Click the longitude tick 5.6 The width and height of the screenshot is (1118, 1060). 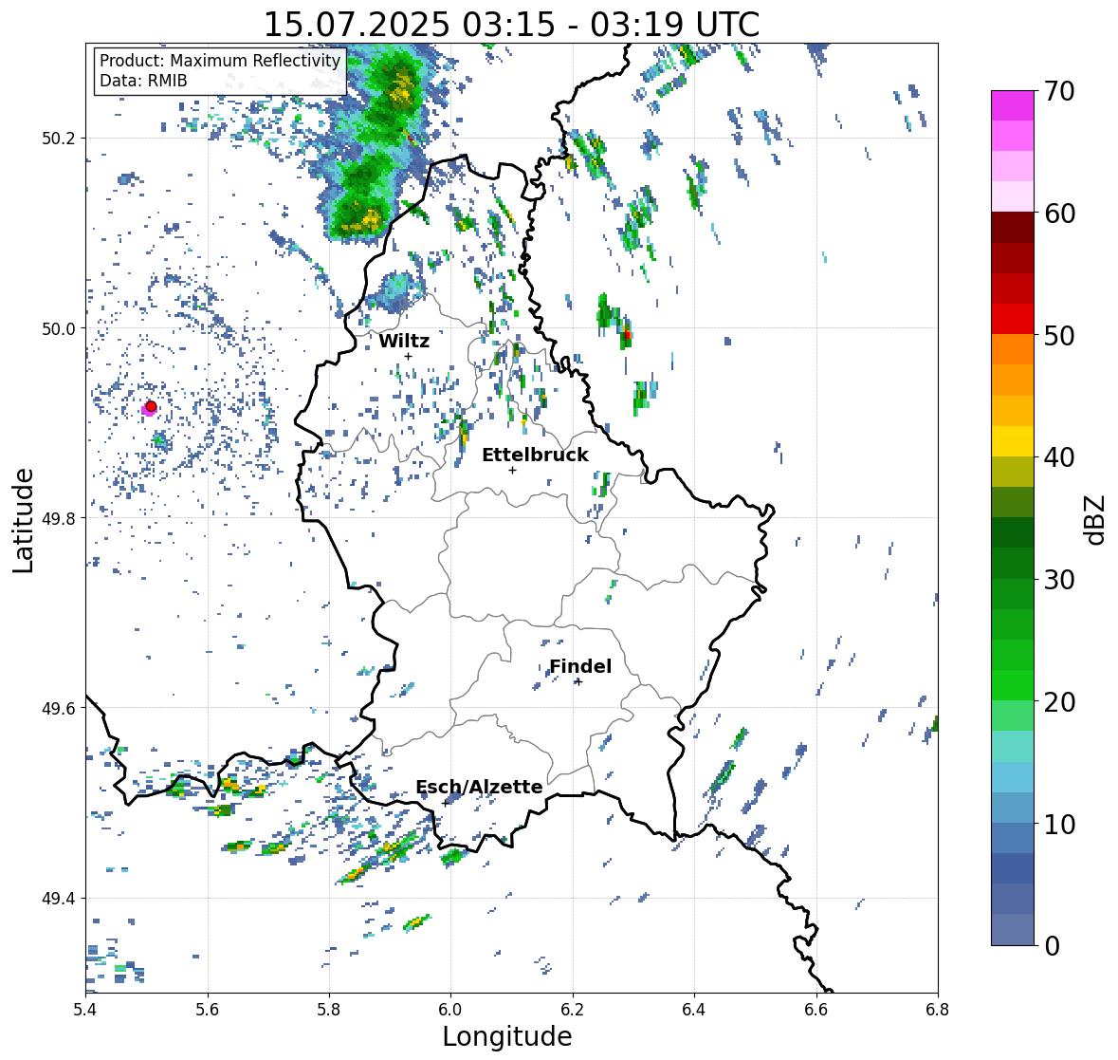(x=208, y=1010)
